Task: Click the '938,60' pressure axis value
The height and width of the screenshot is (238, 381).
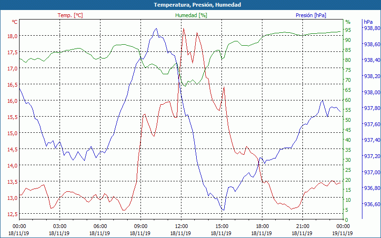Action: [371, 44]
